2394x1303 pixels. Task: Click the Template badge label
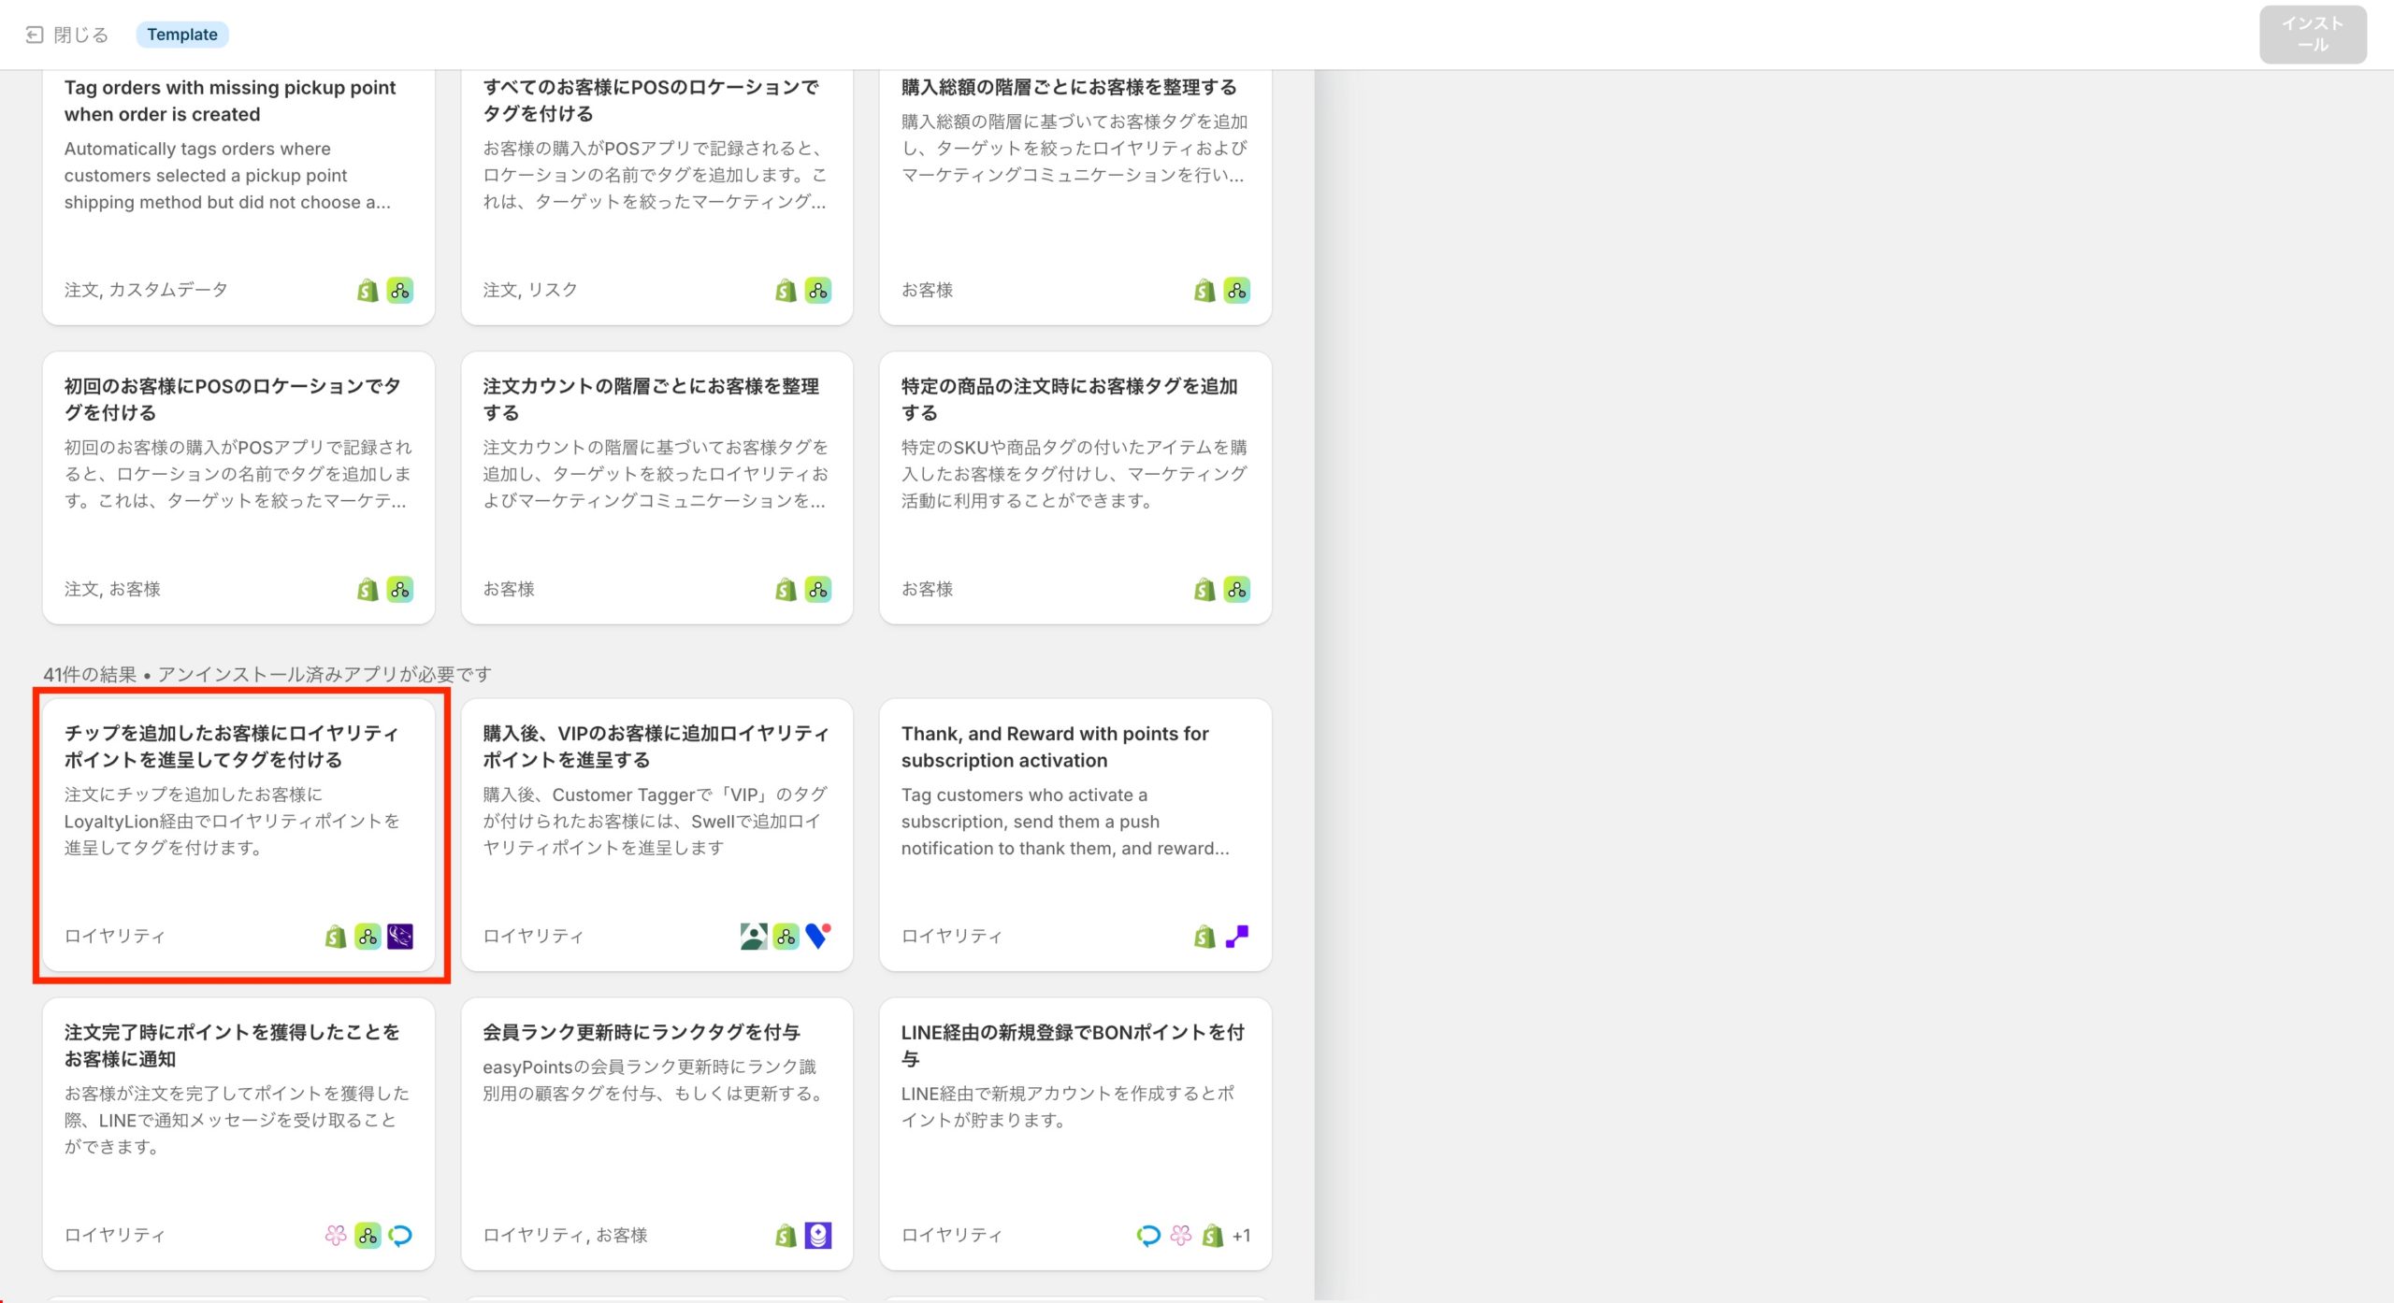[182, 35]
